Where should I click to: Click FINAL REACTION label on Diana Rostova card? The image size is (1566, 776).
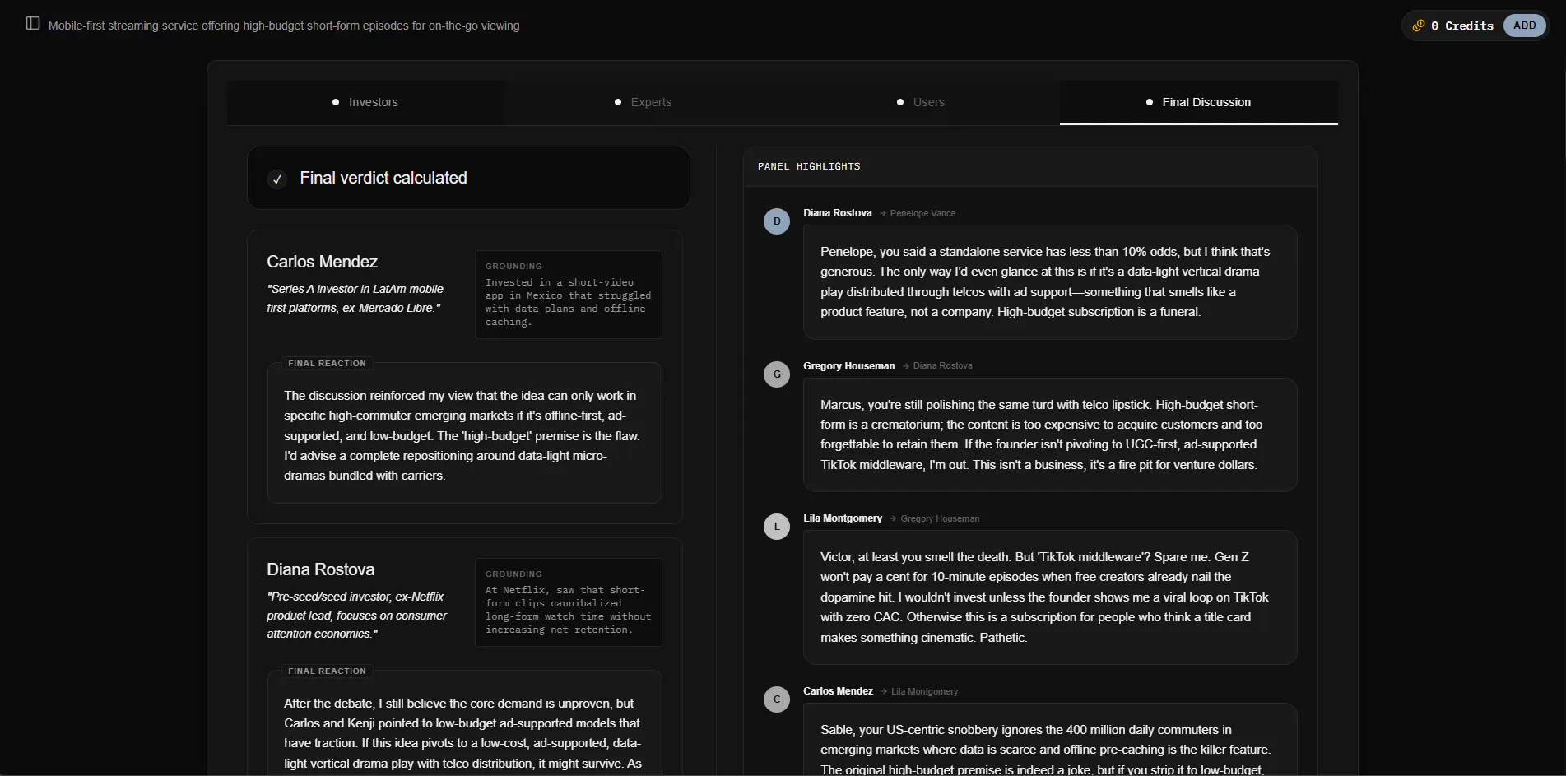point(327,671)
